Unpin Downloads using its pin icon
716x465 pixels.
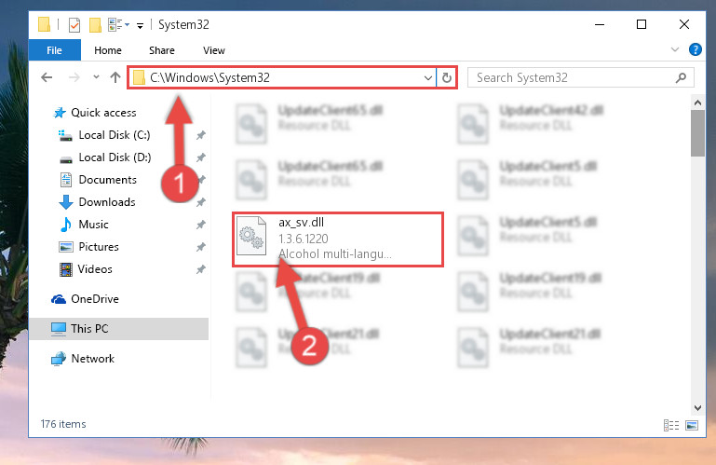pos(201,202)
